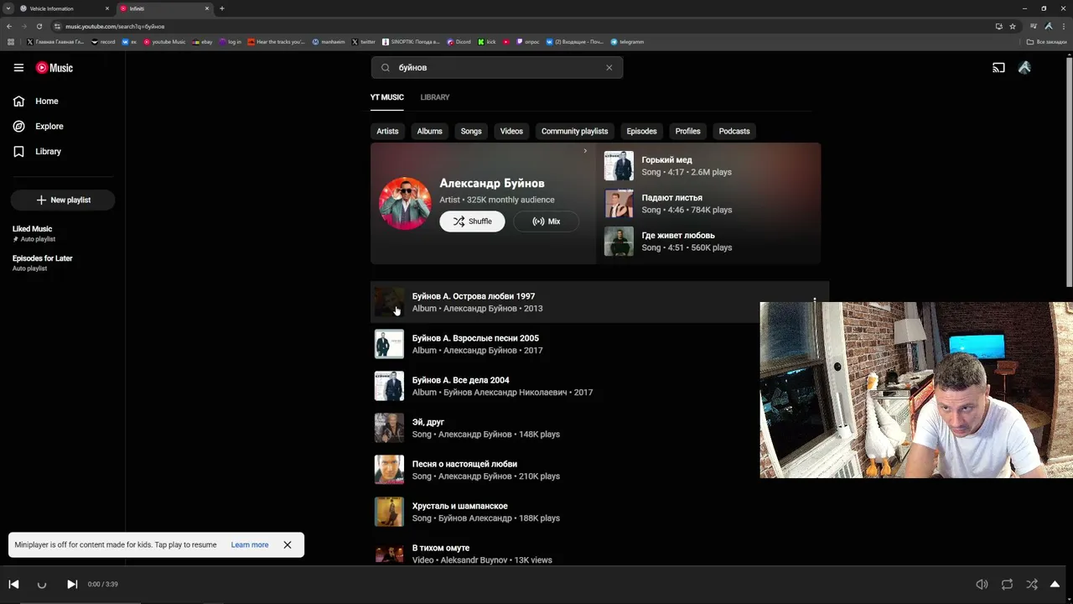
Task: Filter results by Community playlists
Action: (574, 131)
